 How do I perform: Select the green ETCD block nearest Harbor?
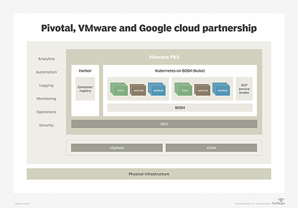(x=119, y=89)
